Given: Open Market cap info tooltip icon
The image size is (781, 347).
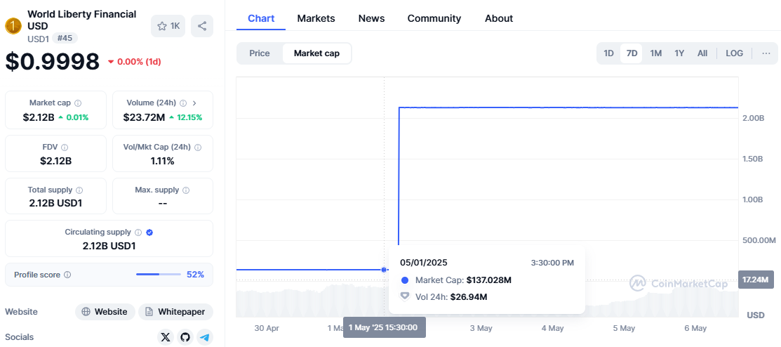Looking at the screenshot, I should [x=78, y=103].
